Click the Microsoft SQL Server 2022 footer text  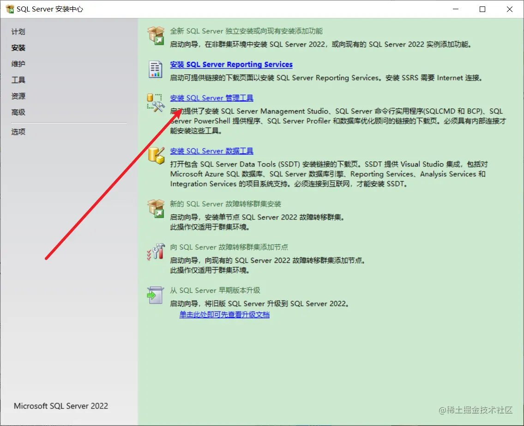click(61, 406)
